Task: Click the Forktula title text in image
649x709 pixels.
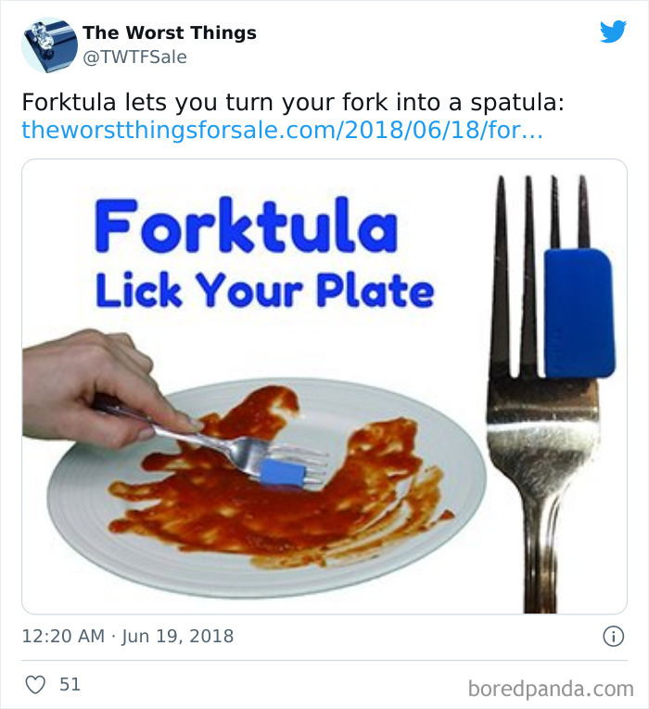Action: tap(247, 225)
